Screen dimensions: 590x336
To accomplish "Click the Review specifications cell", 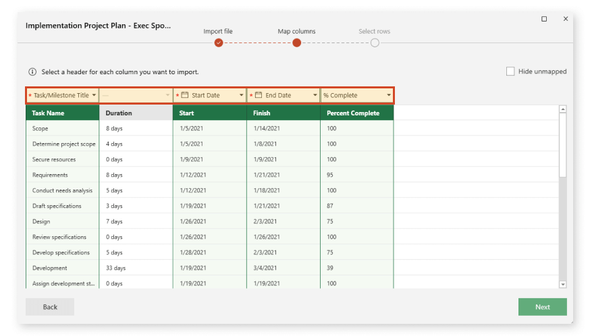I will coord(63,237).
